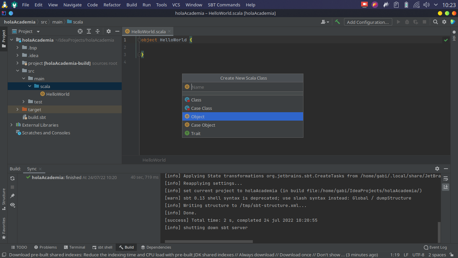This screenshot has width=458, height=258.
Task: Open Project panel options gear
Action: pos(109,31)
